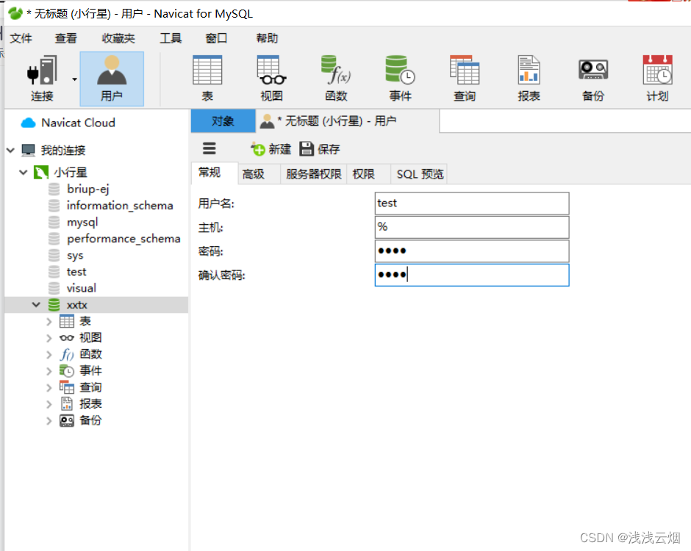The width and height of the screenshot is (691, 551).
Task: Switch to the 对象 tab
Action: coord(223,120)
